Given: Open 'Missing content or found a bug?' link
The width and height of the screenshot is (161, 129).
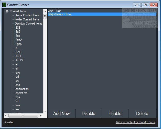Looking at the screenshot, I should pos(136,122).
